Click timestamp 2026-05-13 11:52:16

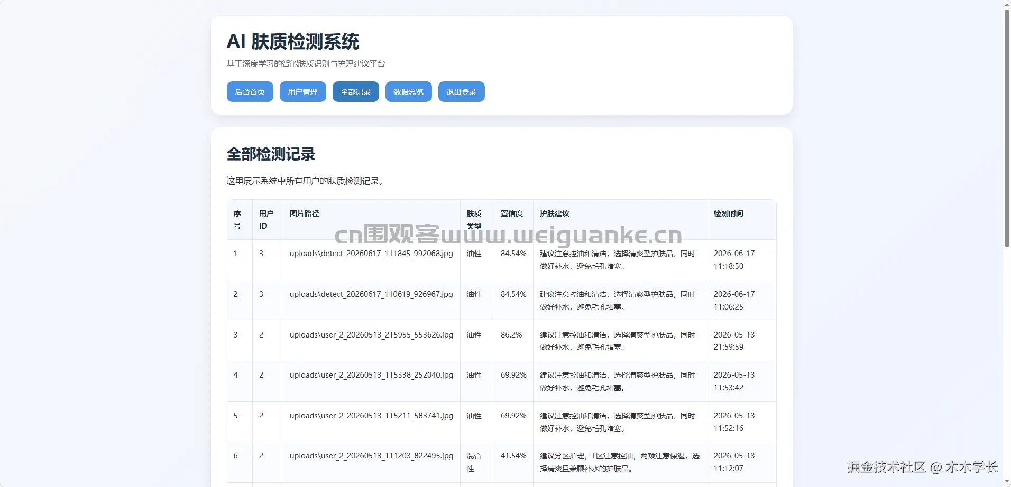coord(734,422)
